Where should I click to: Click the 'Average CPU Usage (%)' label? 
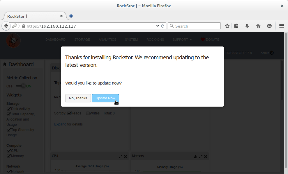click(x=92, y=166)
